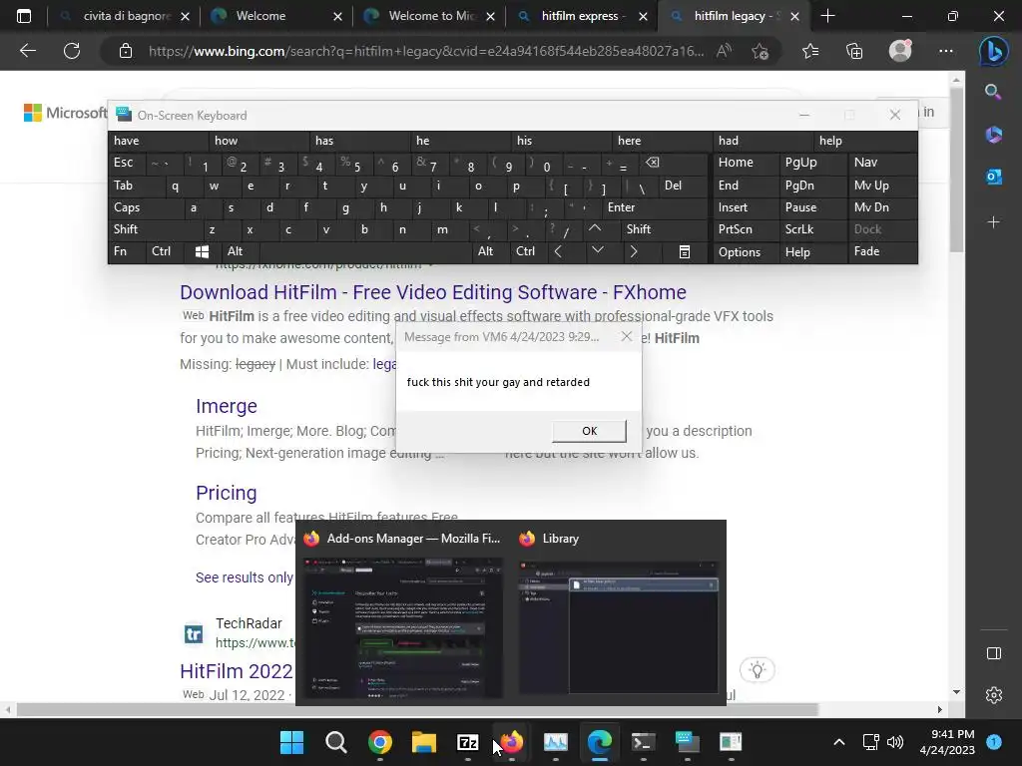1022x766 pixels.
Task: Show hidden system tray icons
Action: click(838, 742)
